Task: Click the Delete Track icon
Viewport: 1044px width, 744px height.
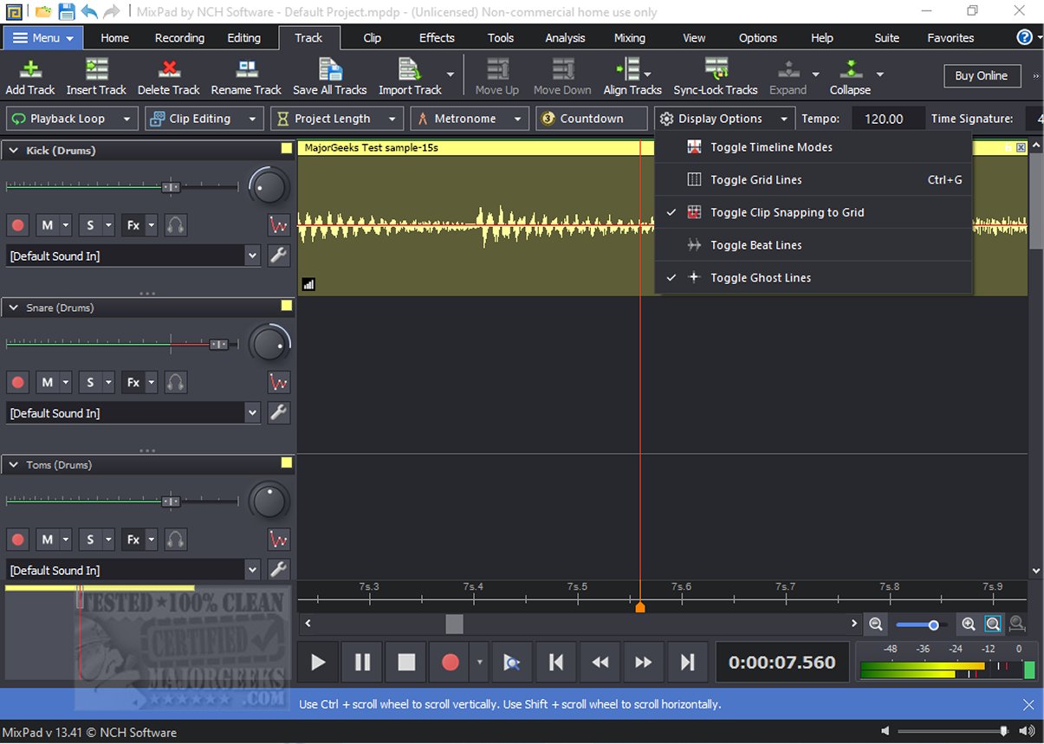Action: coord(168,70)
